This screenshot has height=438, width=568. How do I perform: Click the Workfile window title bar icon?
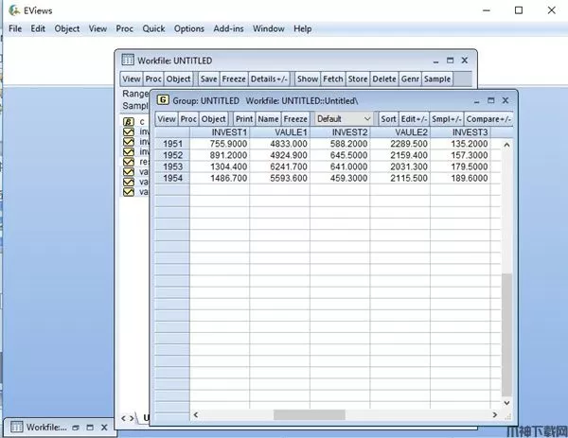(x=128, y=60)
